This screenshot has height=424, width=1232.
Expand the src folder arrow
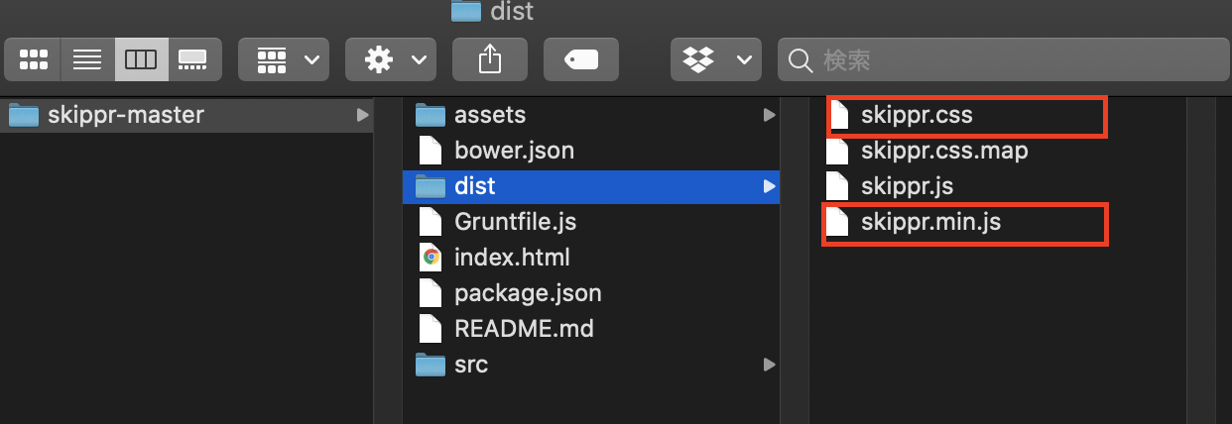[769, 364]
